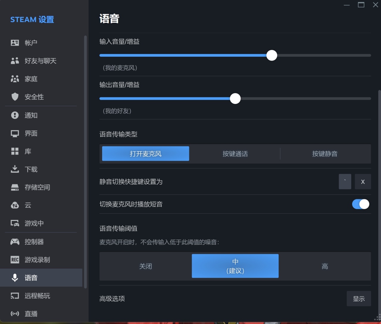Click the 游戏录制 REC icon
Image resolution: width=381 pixels, height=324 pixels.
tap(15, 260)
